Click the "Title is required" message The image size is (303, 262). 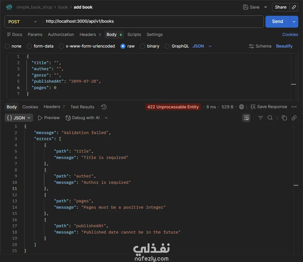(x=105, y=157)
